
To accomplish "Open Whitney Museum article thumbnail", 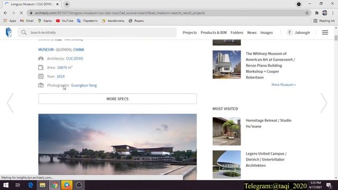I will (227, 64).
